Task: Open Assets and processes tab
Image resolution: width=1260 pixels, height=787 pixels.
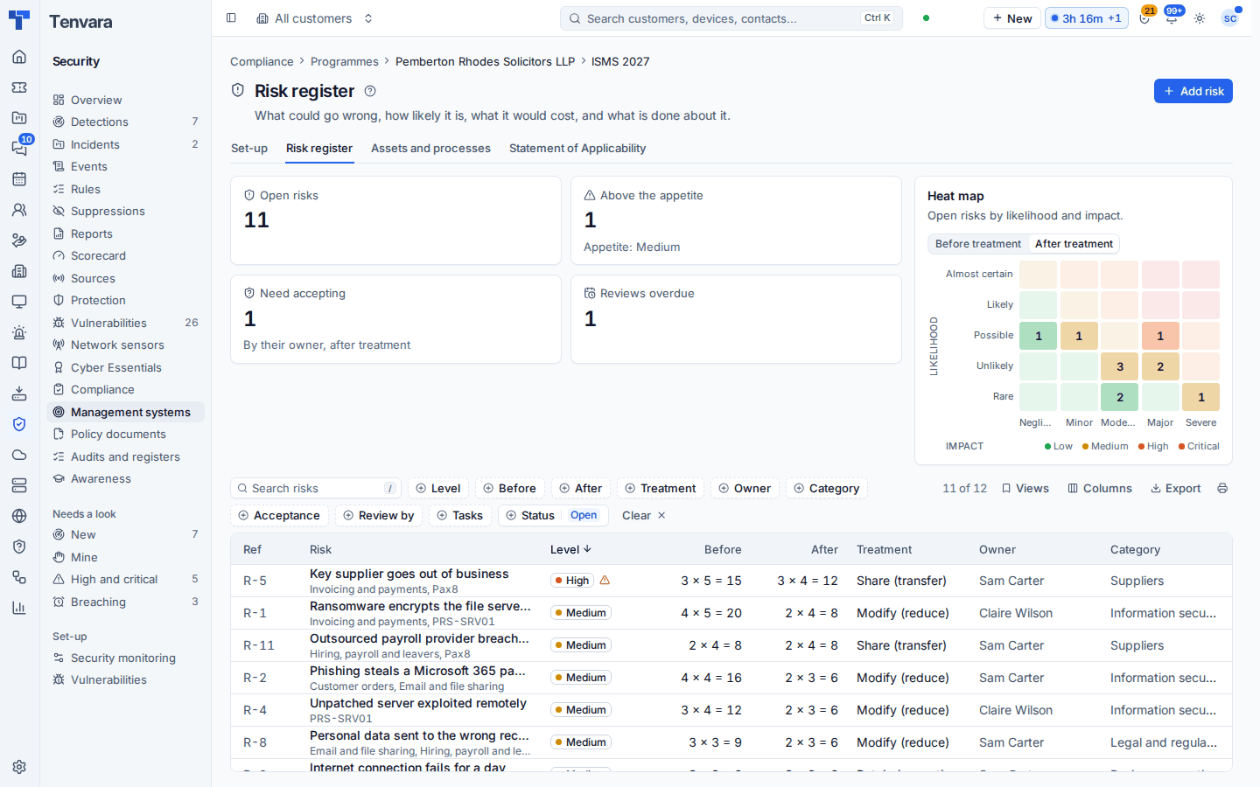Action: (430, 148)
